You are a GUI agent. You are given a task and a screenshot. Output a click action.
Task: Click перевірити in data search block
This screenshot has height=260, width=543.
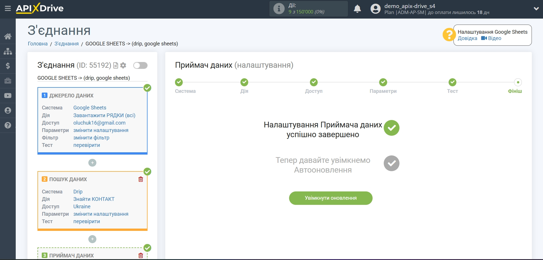point(87,221)
